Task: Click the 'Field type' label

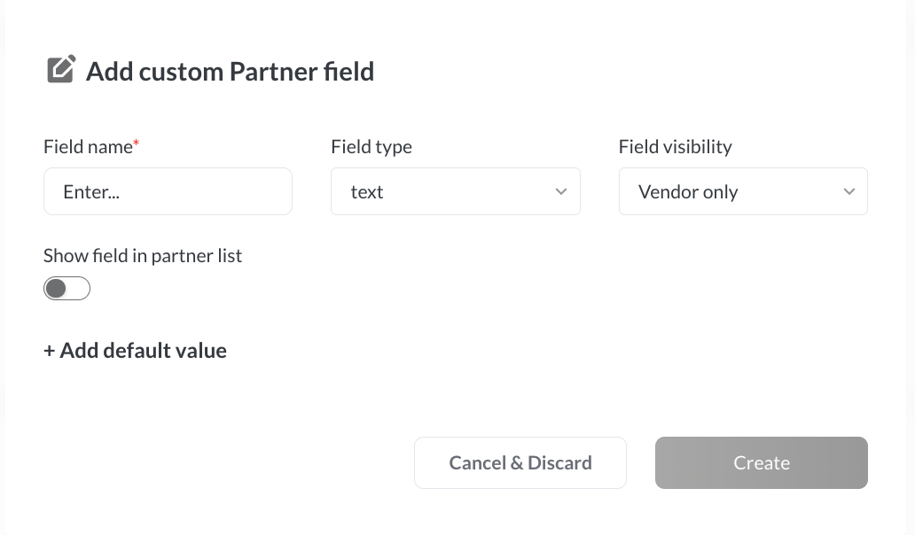Action: (371, 147)
